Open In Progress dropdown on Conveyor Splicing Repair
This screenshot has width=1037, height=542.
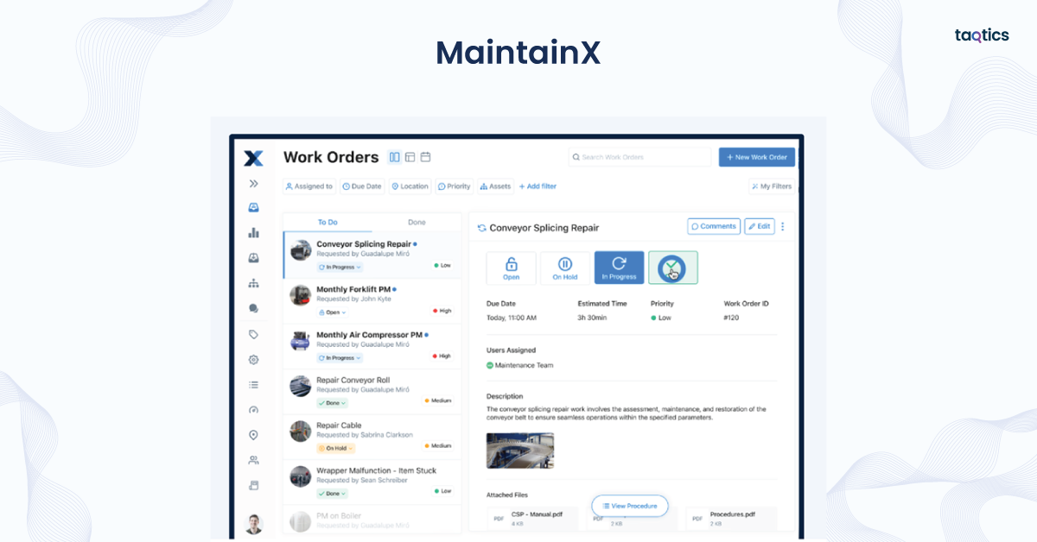(x=340, y=268)
